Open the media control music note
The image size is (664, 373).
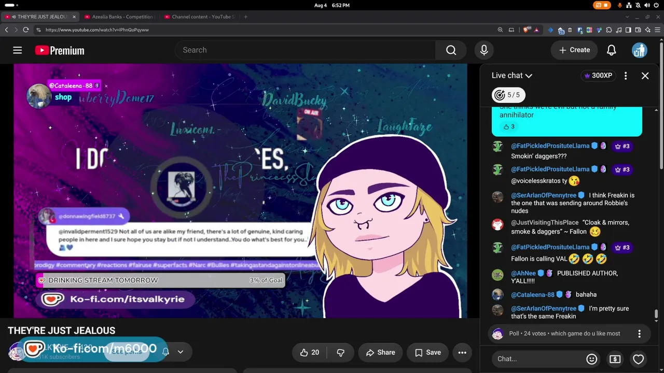click(618, 30)
